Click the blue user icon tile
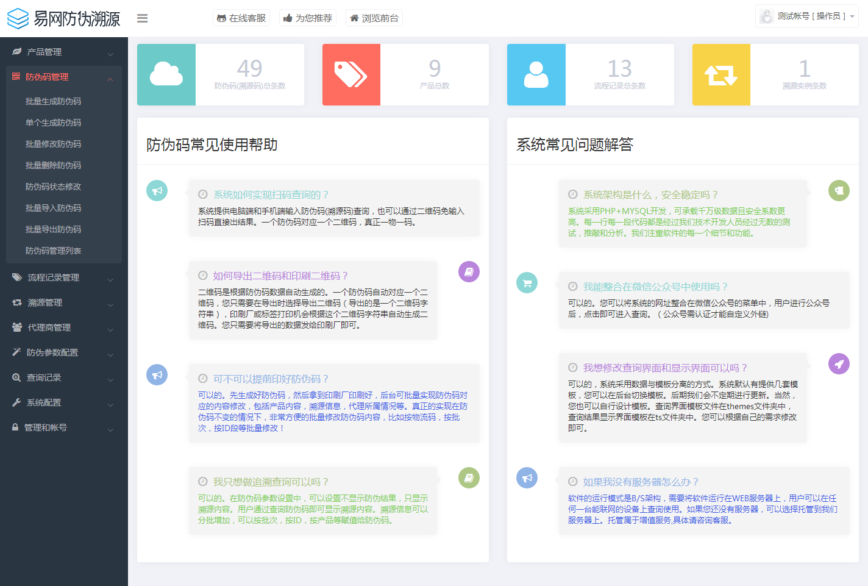 536,74
